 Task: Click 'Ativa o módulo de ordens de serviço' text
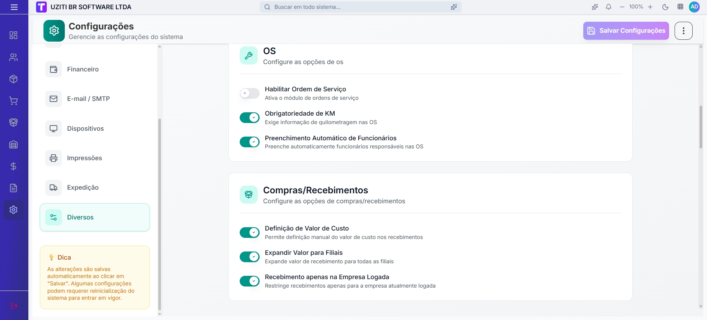click(x=312, y=98)
